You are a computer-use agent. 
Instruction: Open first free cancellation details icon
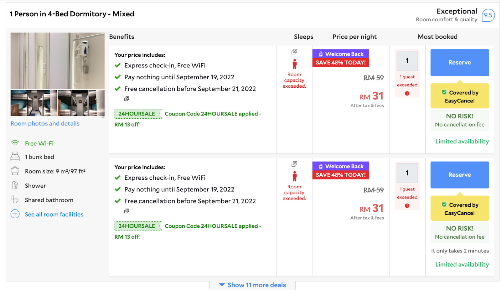click(127, 99)
